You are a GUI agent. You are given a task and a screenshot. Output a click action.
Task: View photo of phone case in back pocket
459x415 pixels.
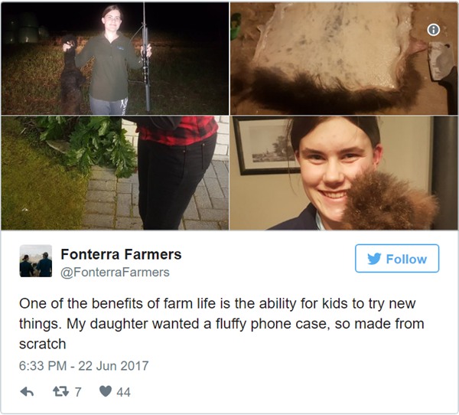[x=115, y=173]
